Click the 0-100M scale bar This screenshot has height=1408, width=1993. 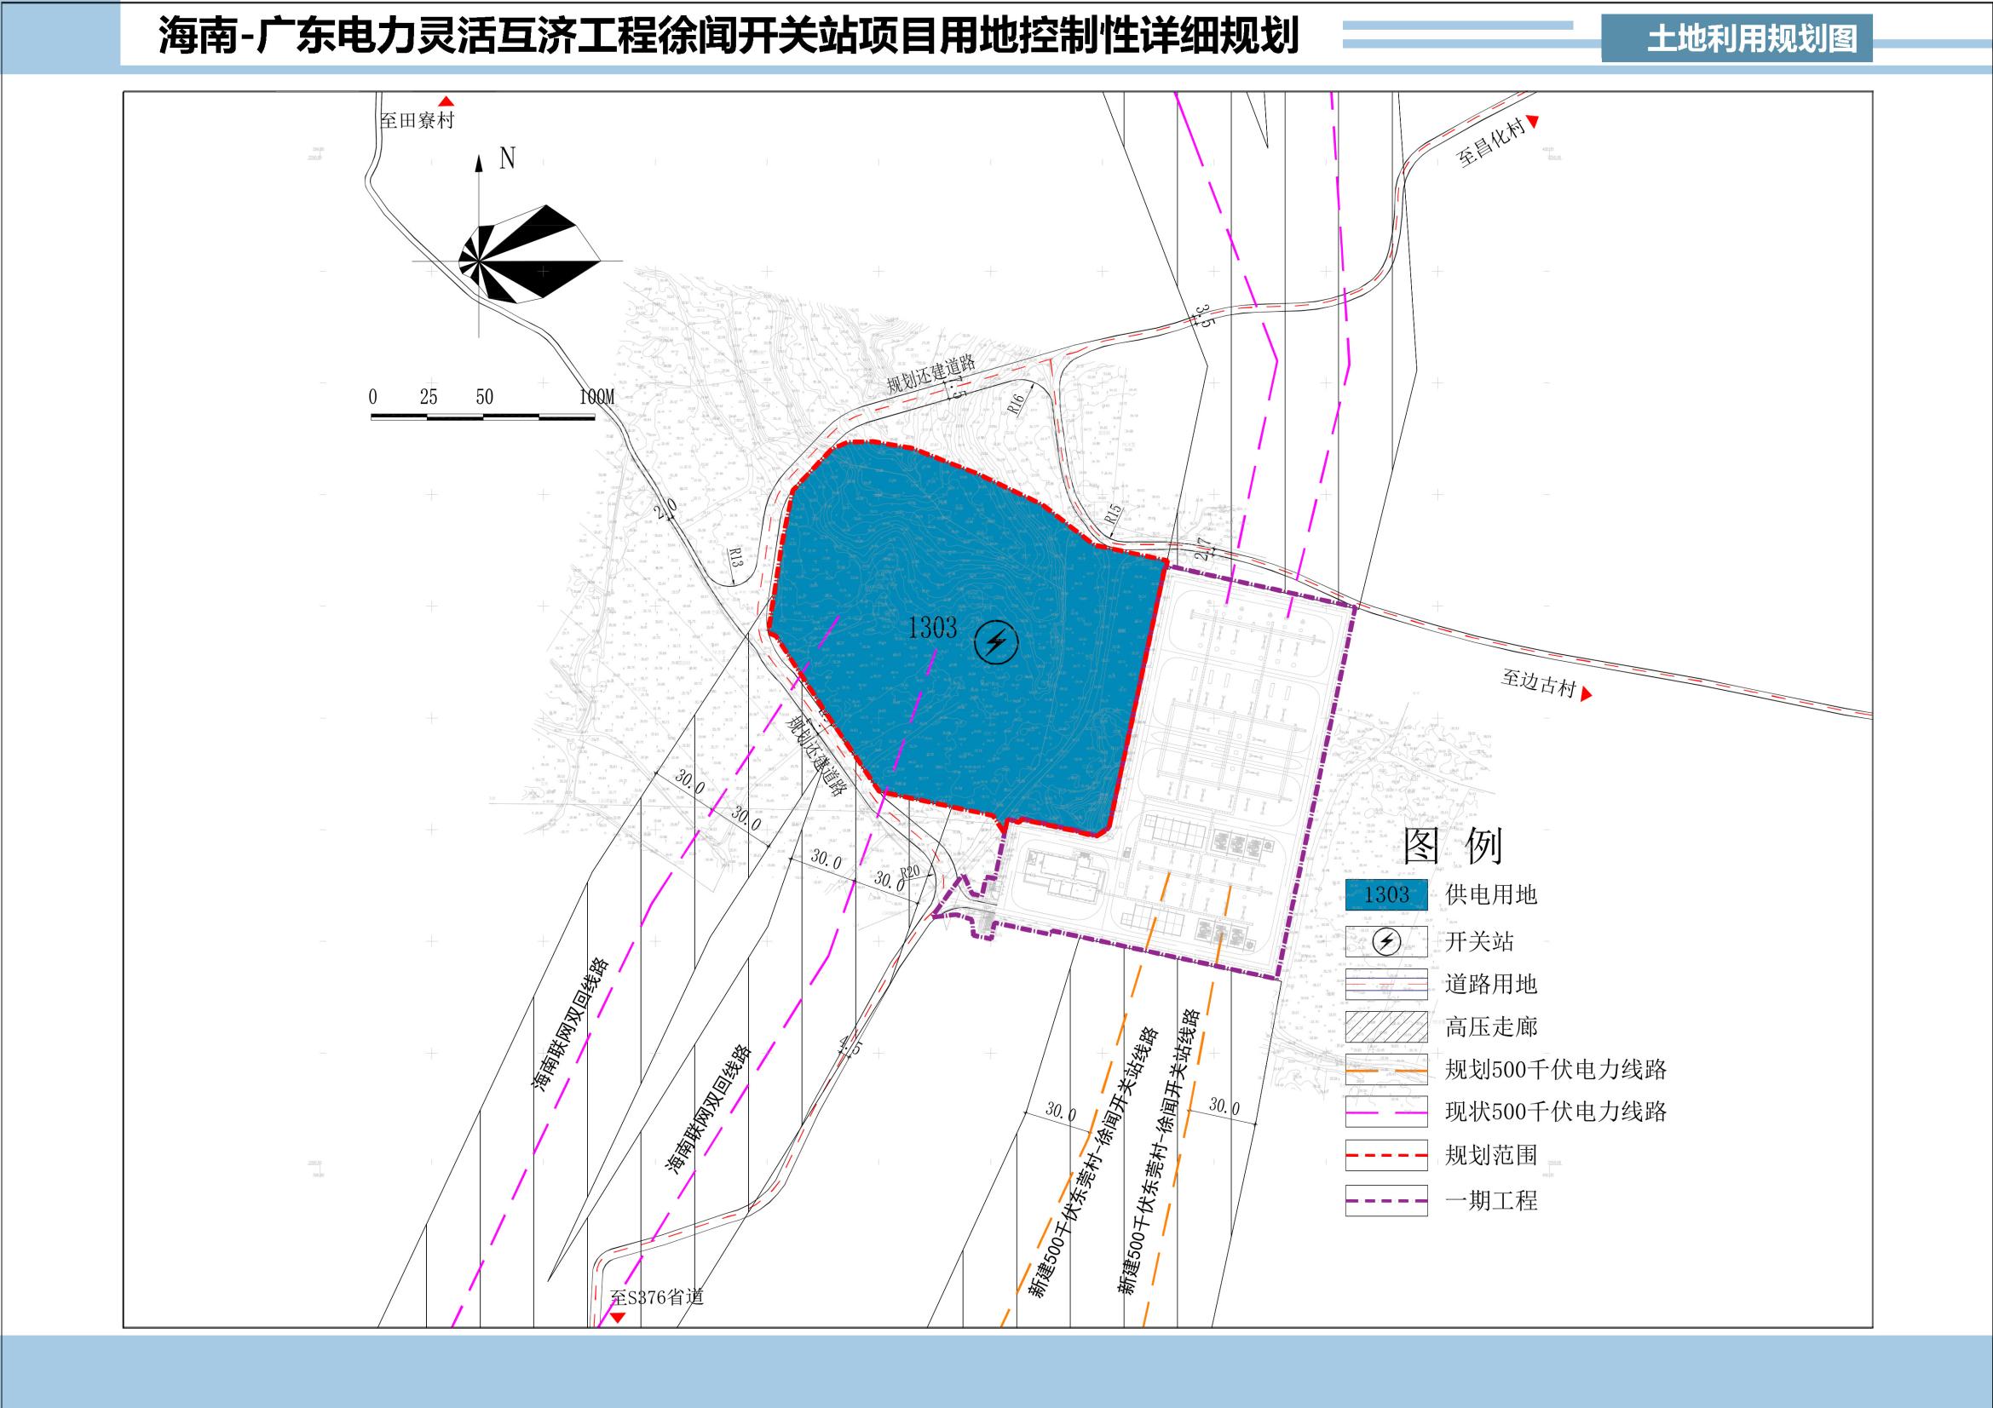(482, 417)
